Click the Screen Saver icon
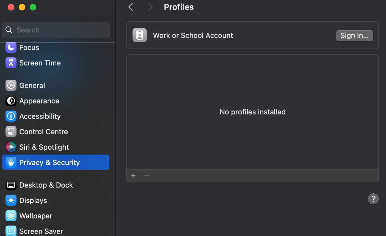This screenshot has width=386, height=236. [x=11, y=231]
